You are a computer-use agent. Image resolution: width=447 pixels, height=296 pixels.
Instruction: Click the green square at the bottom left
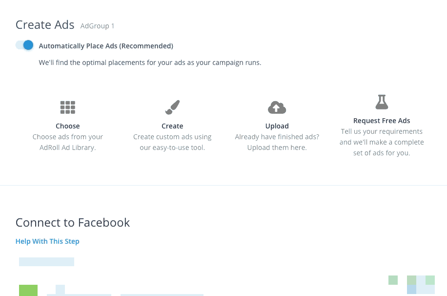28,290
